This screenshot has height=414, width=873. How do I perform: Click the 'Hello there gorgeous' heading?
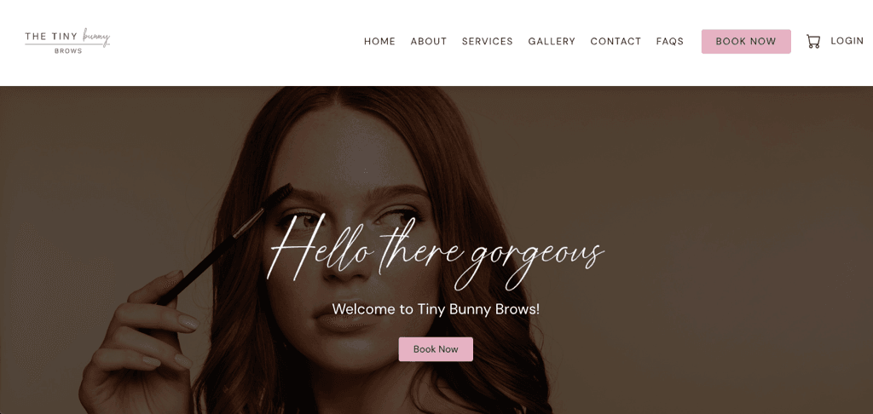(436, 251)
